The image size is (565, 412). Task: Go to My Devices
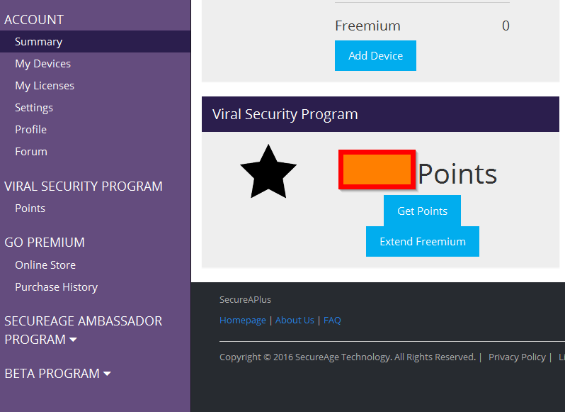(x=42, y=64)
